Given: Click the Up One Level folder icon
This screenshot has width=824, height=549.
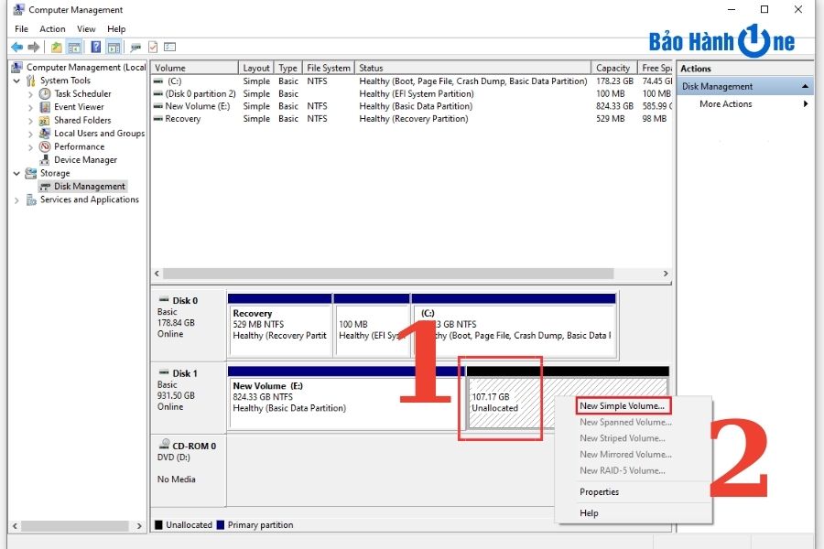Looking at the screenshot, I should [x=57, y=47].
